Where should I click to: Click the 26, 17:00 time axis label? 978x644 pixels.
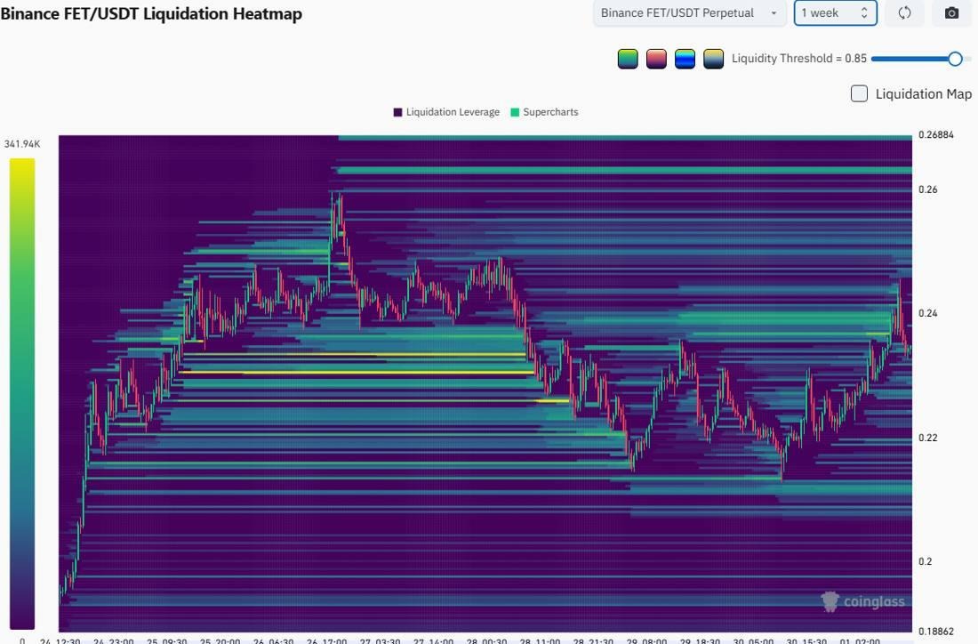point(327,640)
